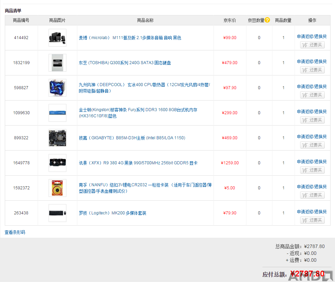Image resolution: width=335 pixels, height=283 pixels.
Task: Apply 申请返修/退换货 for microlab speaker
Action: tap(312, 36)
